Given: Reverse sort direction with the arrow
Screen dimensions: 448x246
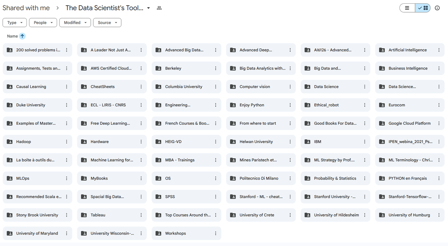Looking at the screenshot, I should (22, 36).
